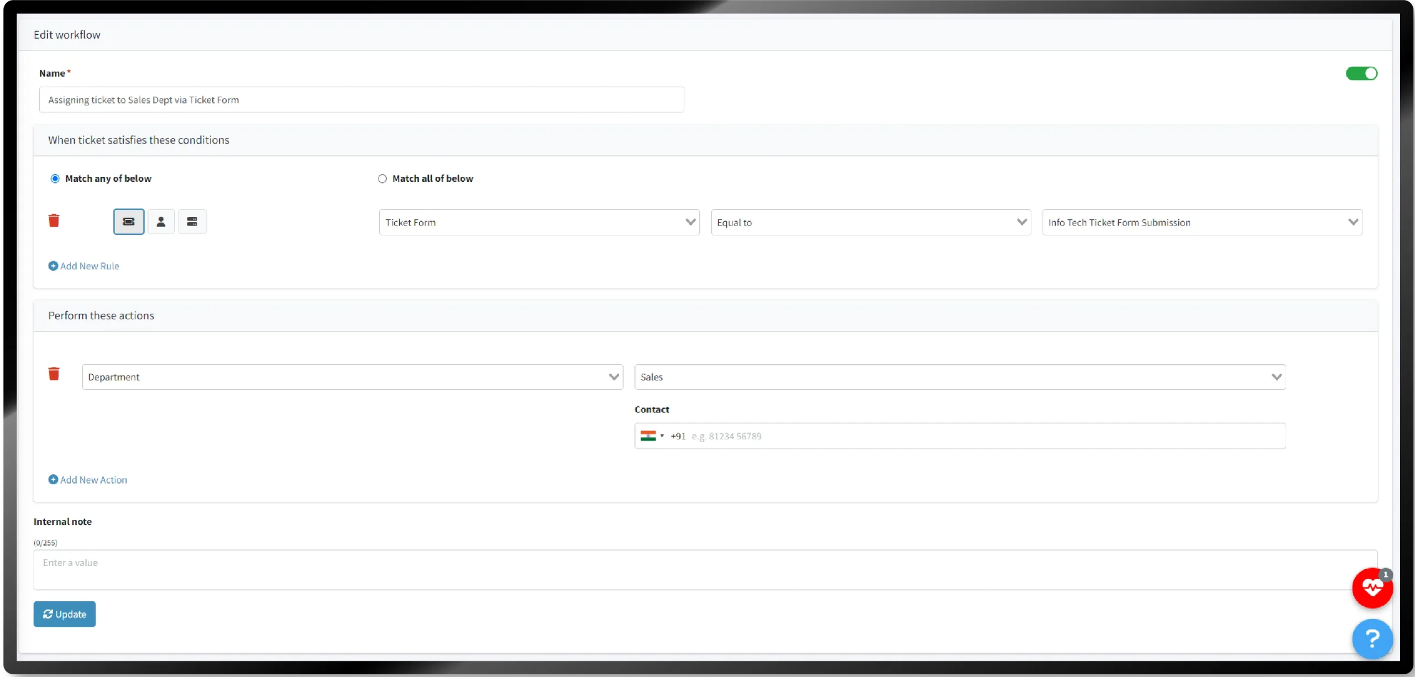Click Add New Action

88,479
